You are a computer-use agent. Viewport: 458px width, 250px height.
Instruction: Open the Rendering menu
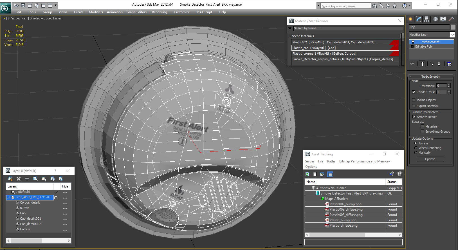(x=159, y=12)
